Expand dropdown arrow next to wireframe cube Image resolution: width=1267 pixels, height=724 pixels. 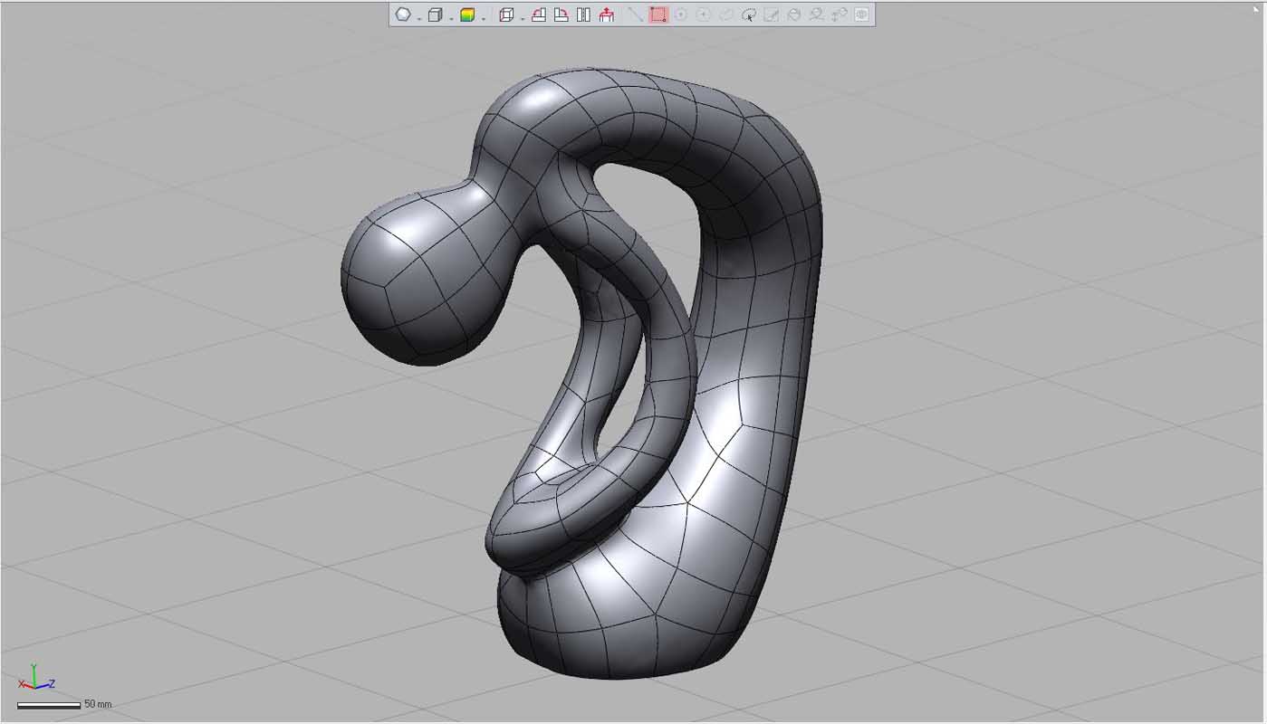(x=523, y=18)
